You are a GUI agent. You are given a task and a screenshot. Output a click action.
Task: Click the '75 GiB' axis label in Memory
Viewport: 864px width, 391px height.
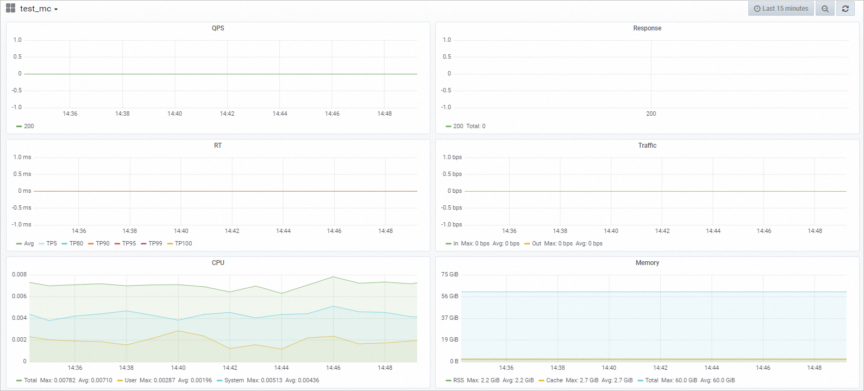coord(450,274)
